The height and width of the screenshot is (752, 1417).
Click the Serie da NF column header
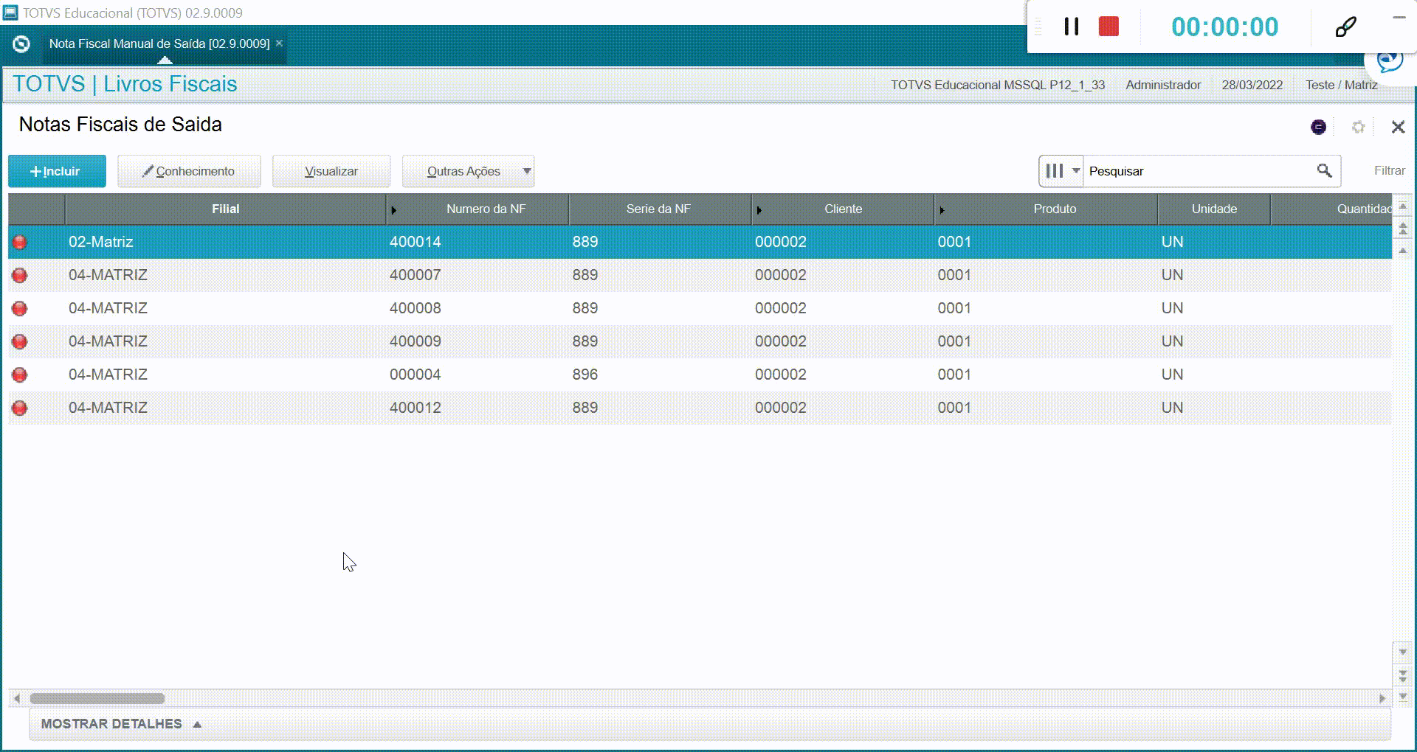[x=658, y=209]
